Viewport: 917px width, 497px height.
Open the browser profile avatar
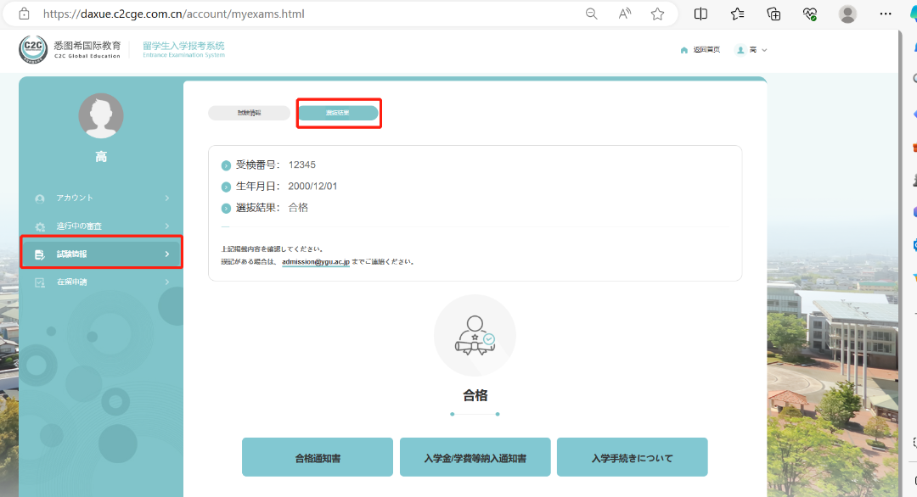[847, 14]
